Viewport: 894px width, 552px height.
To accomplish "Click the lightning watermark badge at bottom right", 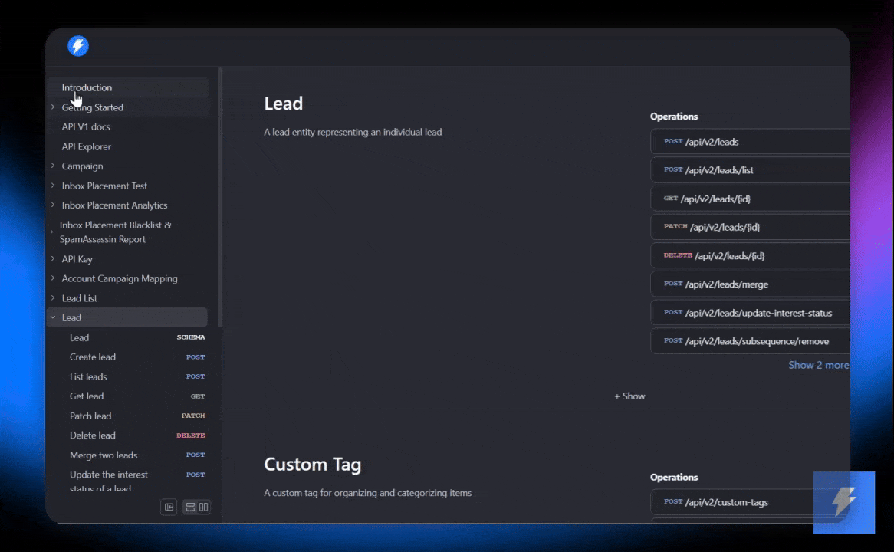I will click(843, 502).
